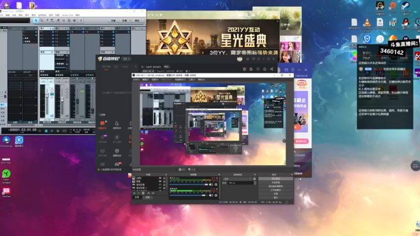The width and height of the screenshot is (420, 236).
Task: Click 设置 button in OBS controls
Action: (x=276, y=194)
